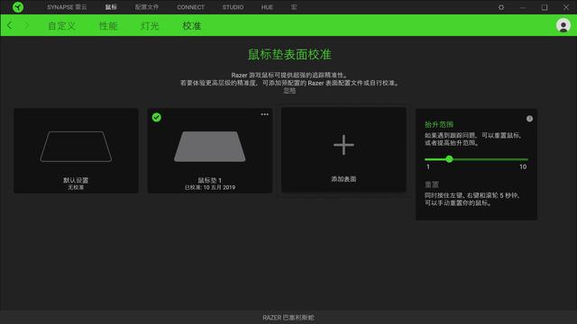Screen dimensions: 577x324
Task: Click the outline mousepad icon of 默认设置
Action: coord(76,147)
